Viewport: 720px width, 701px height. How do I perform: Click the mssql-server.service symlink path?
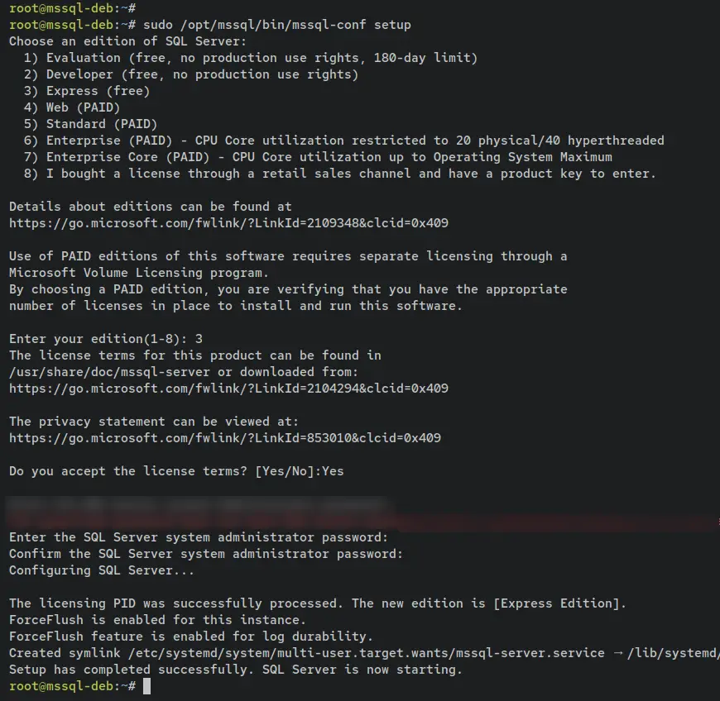[x=367, y=653]
